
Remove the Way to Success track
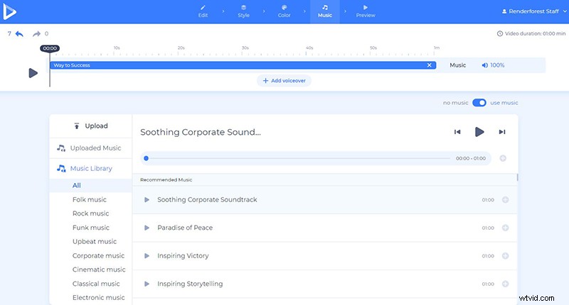pyautogui.click(x=429, y=65)
